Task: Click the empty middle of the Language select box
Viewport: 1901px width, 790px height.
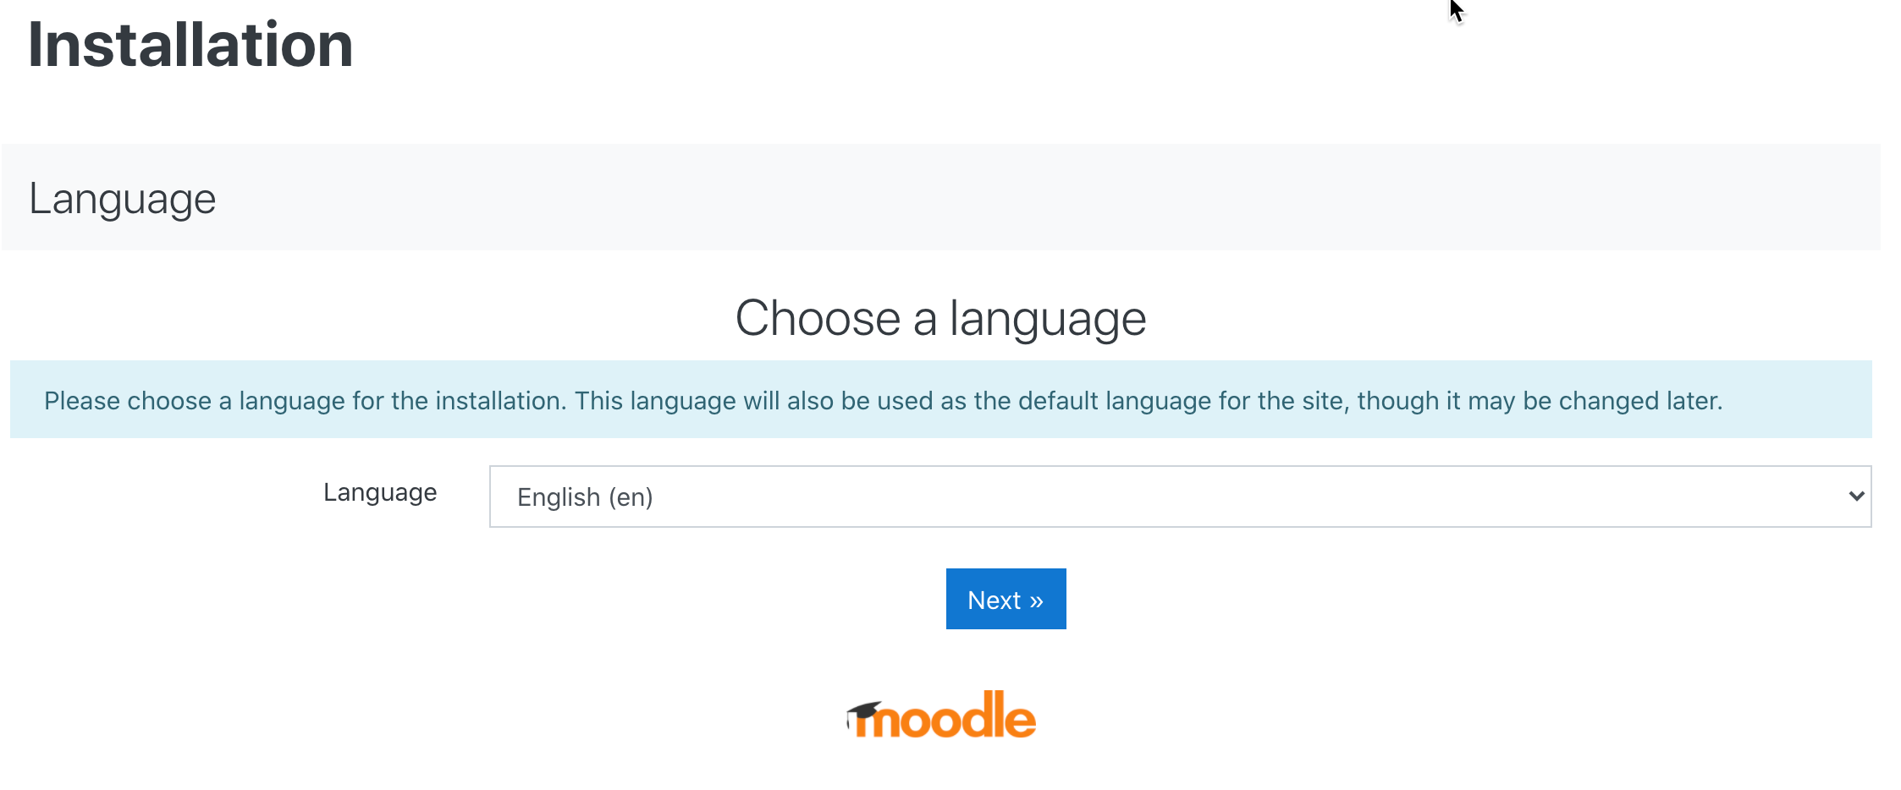Action: click(x=1185, y=496)
